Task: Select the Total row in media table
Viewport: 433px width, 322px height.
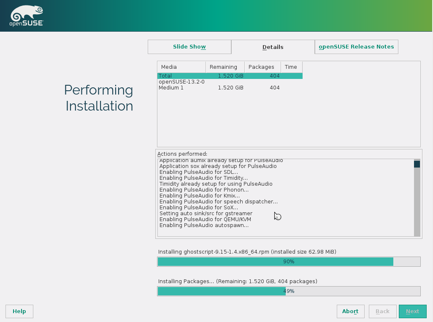Action: pos(230,76)
